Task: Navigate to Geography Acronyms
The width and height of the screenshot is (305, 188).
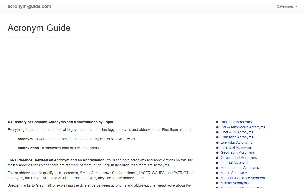Action: 237,152
